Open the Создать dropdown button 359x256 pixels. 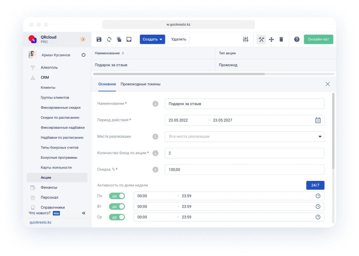coord(152,39)
